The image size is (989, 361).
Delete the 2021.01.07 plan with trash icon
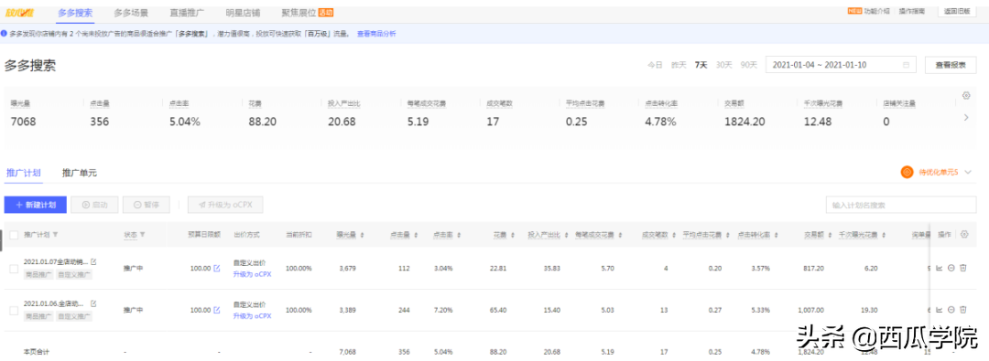pos(963,268)
